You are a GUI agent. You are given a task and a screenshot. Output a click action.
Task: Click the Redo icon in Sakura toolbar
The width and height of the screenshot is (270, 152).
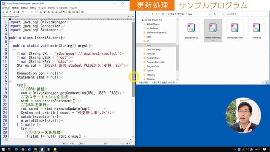(x=27, y=12)
